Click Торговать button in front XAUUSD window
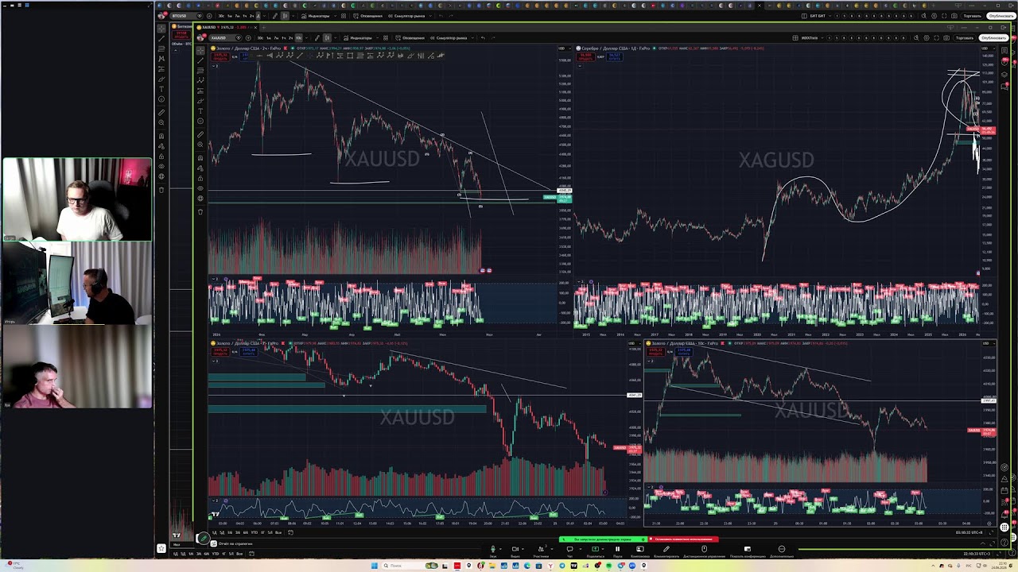The image size is (1018, 572). pyautogui.click(x=965, y=38)
